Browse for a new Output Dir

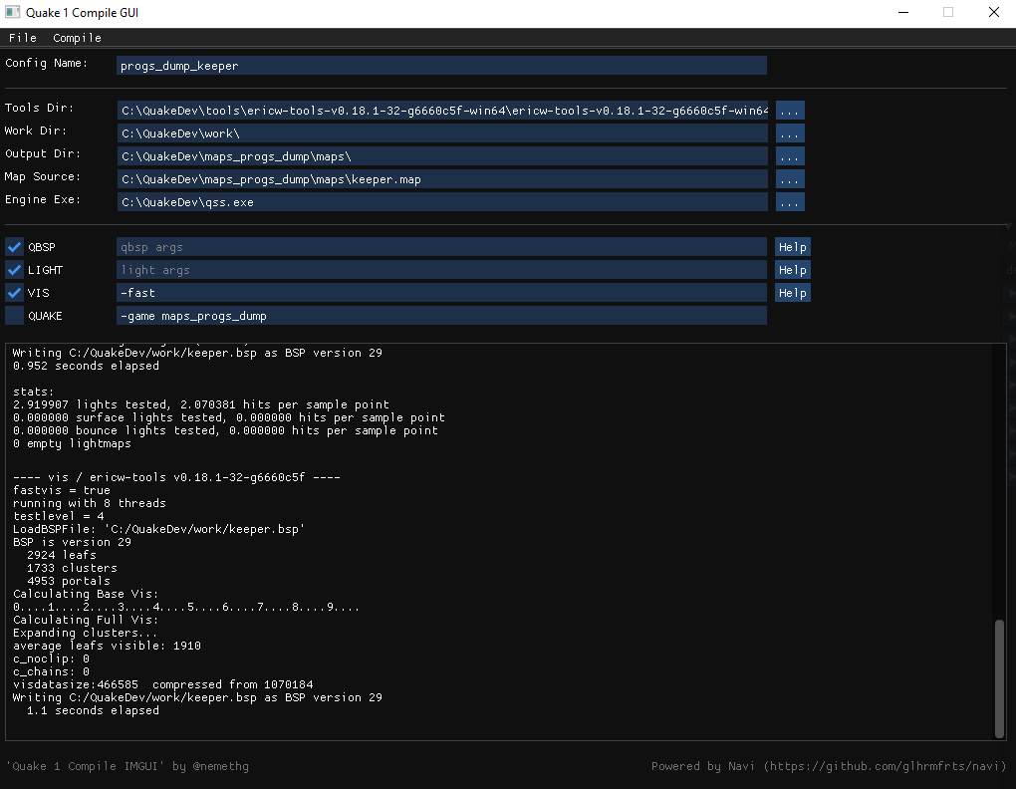click(789, 155)
